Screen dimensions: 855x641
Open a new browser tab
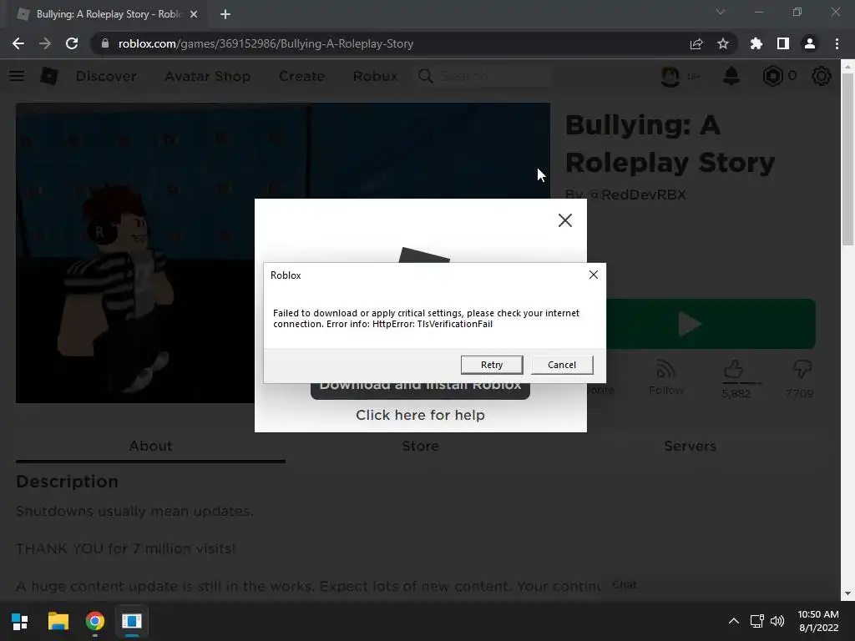pos(225,14)
